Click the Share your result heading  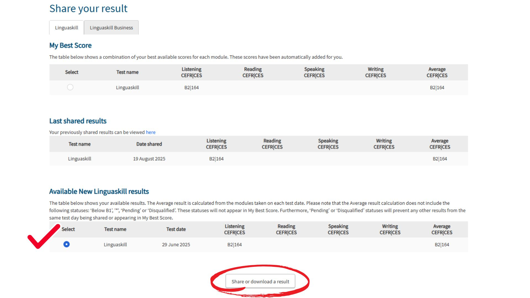point(88,9)
